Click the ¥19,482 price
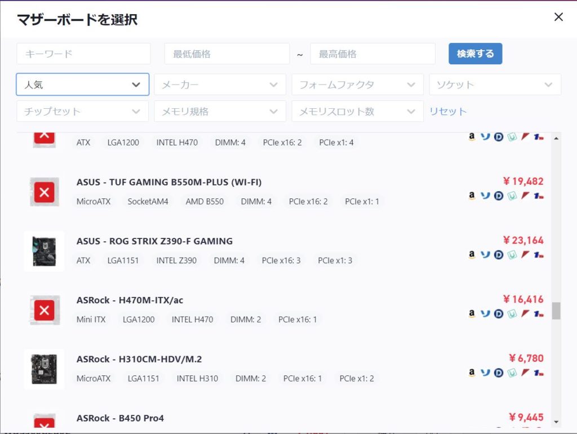Screen dimensions: 577x434 523,181
